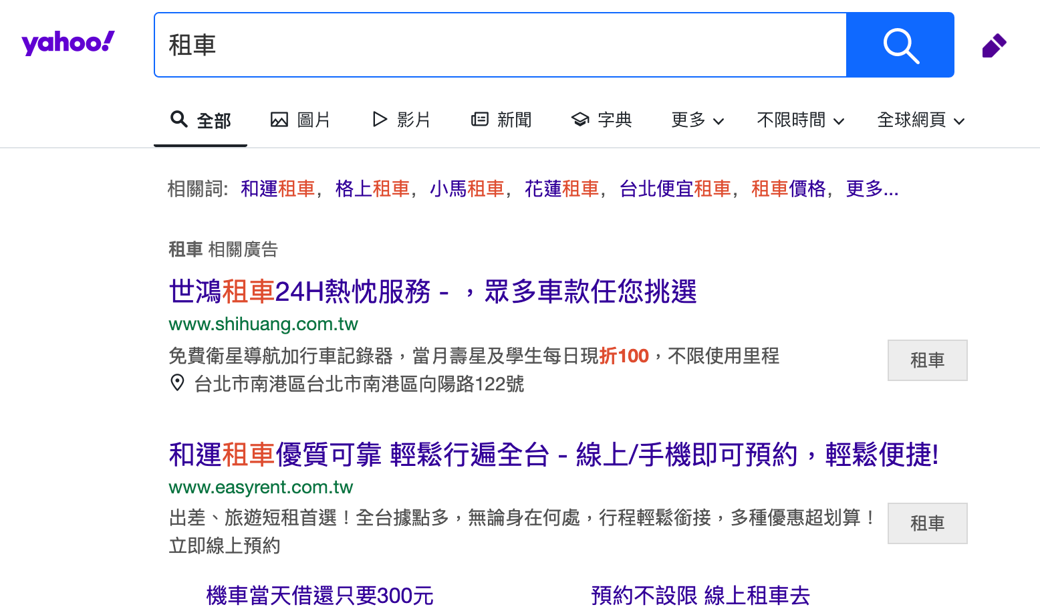Click related term 租車價格
1040x615 pixels.
tap(789, 189)
